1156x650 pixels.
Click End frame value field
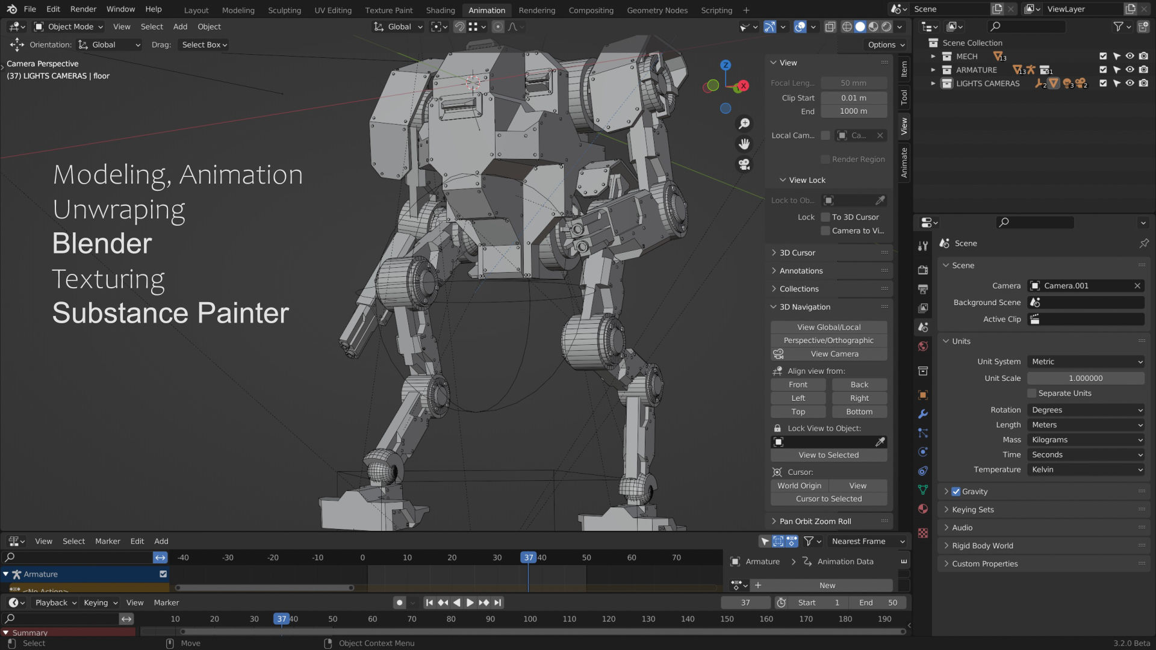click(x=878, y=602)
